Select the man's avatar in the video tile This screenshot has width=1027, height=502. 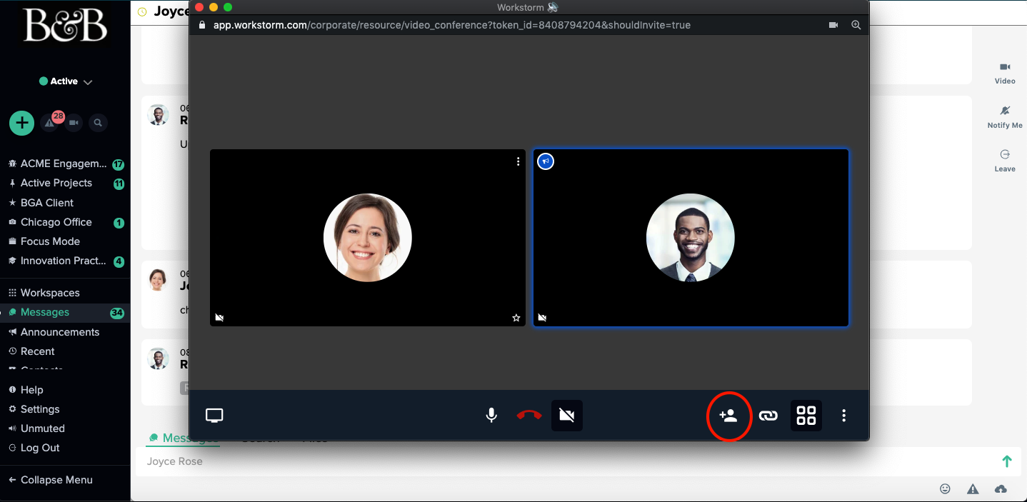pos(691,238)
